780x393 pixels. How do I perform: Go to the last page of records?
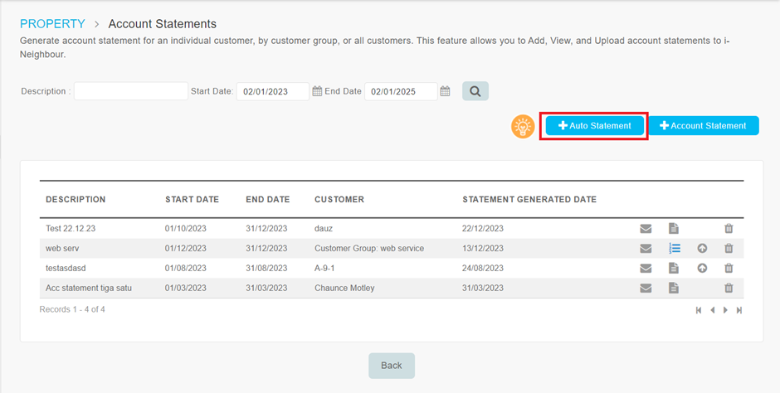739,310
